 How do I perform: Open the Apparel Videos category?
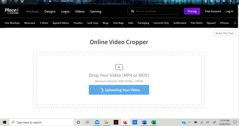(x=61, y=23)
